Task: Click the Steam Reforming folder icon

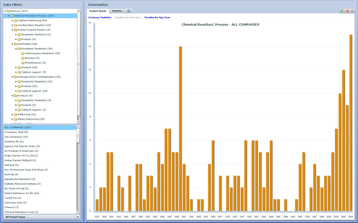Action: pyautogui.click(x=16, y=119)
